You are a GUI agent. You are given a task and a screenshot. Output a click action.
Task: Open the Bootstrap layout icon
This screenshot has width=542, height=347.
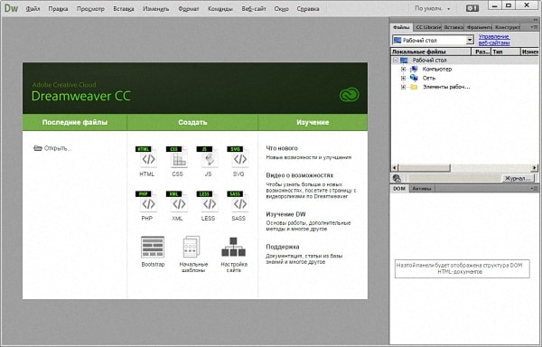[x=153, y=247]
